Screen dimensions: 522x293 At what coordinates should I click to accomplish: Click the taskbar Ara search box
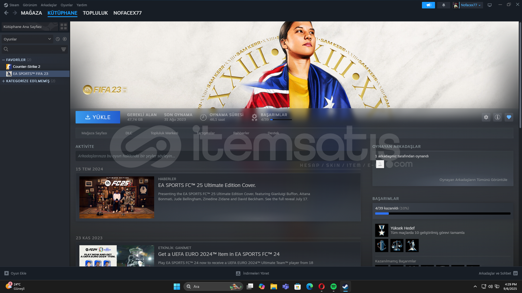[x=213, y=286]
